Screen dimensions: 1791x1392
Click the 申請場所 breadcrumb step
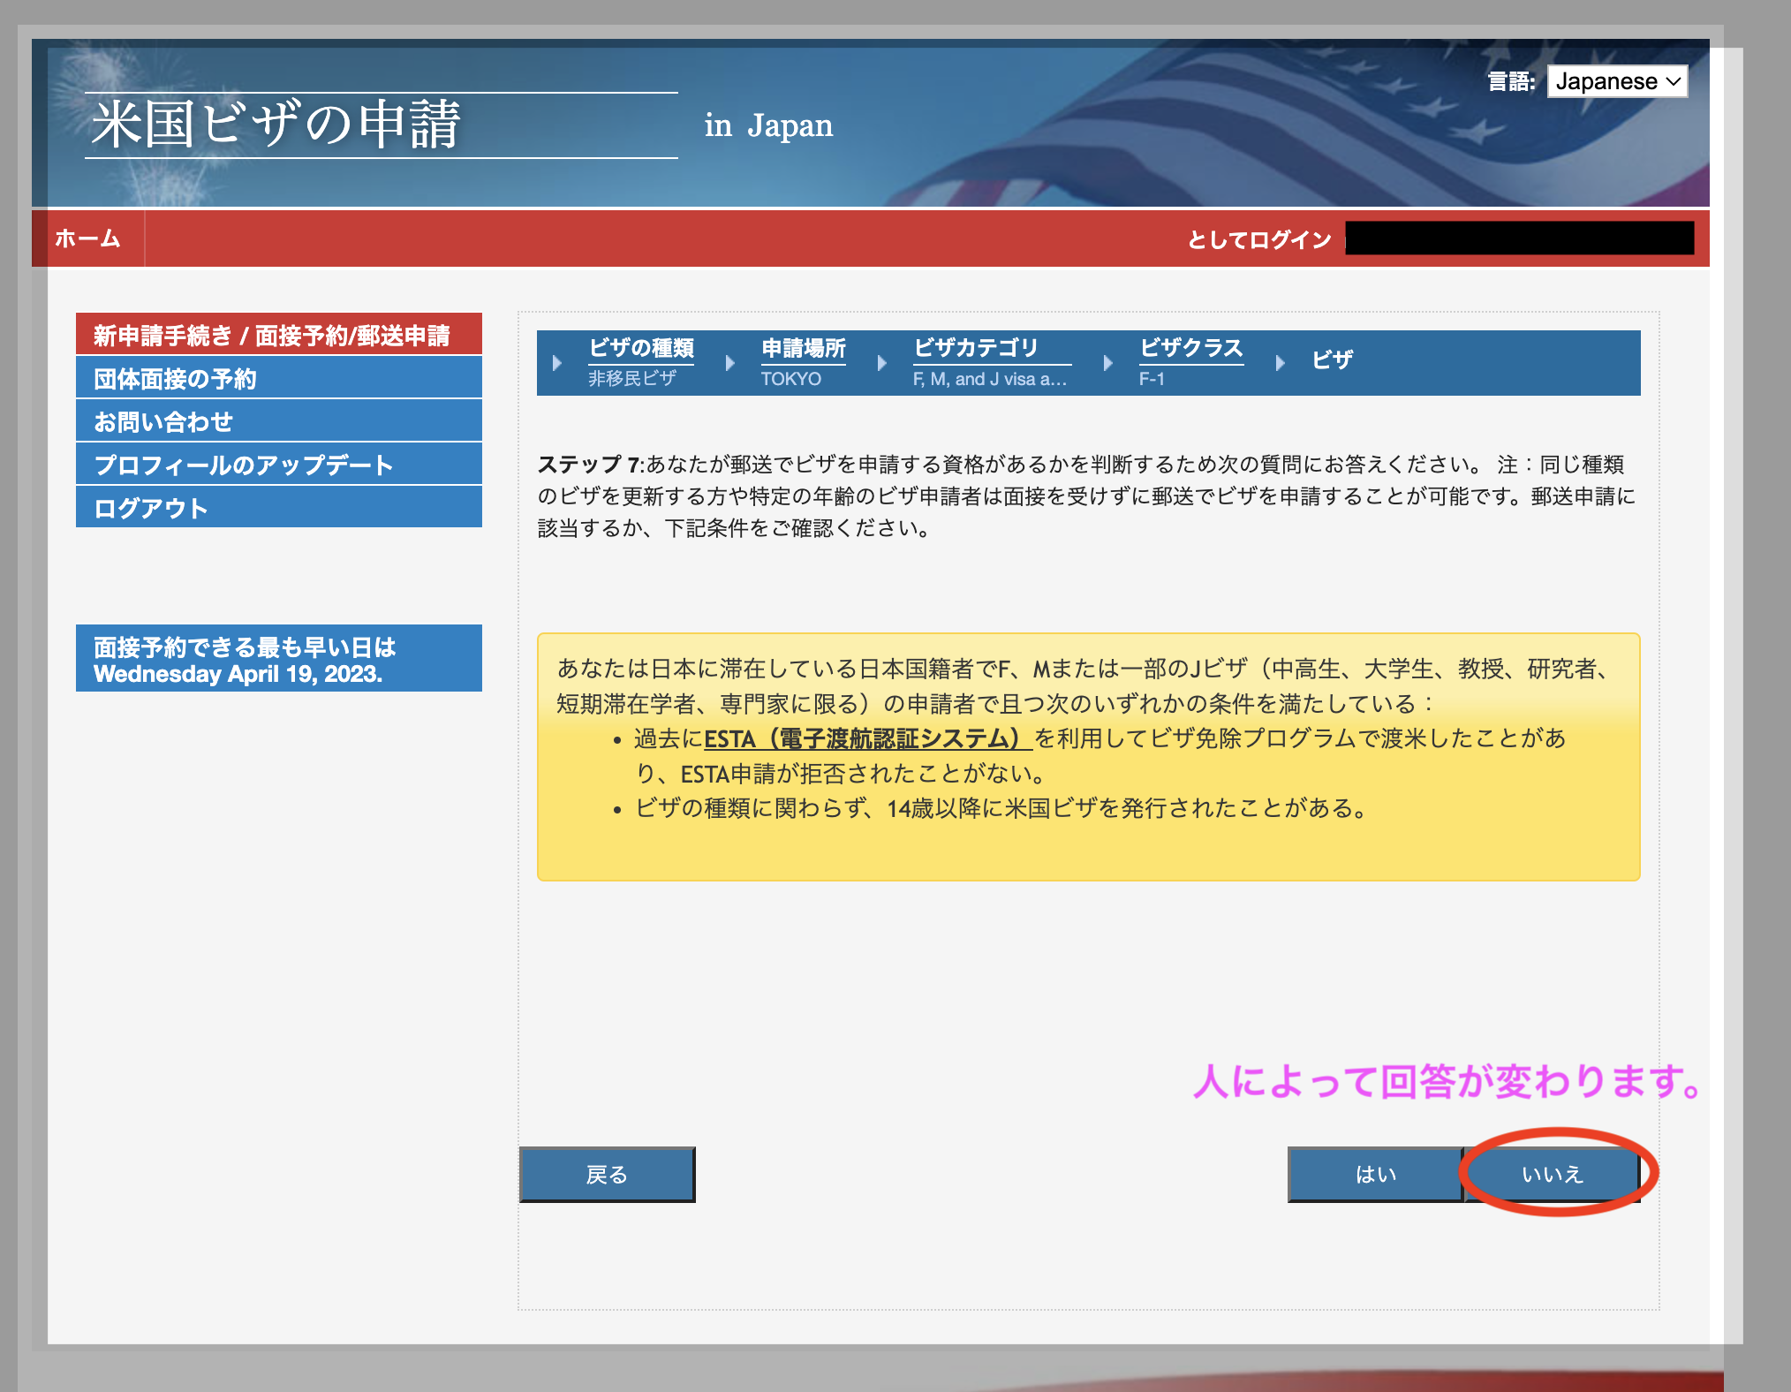click(803, 348)
